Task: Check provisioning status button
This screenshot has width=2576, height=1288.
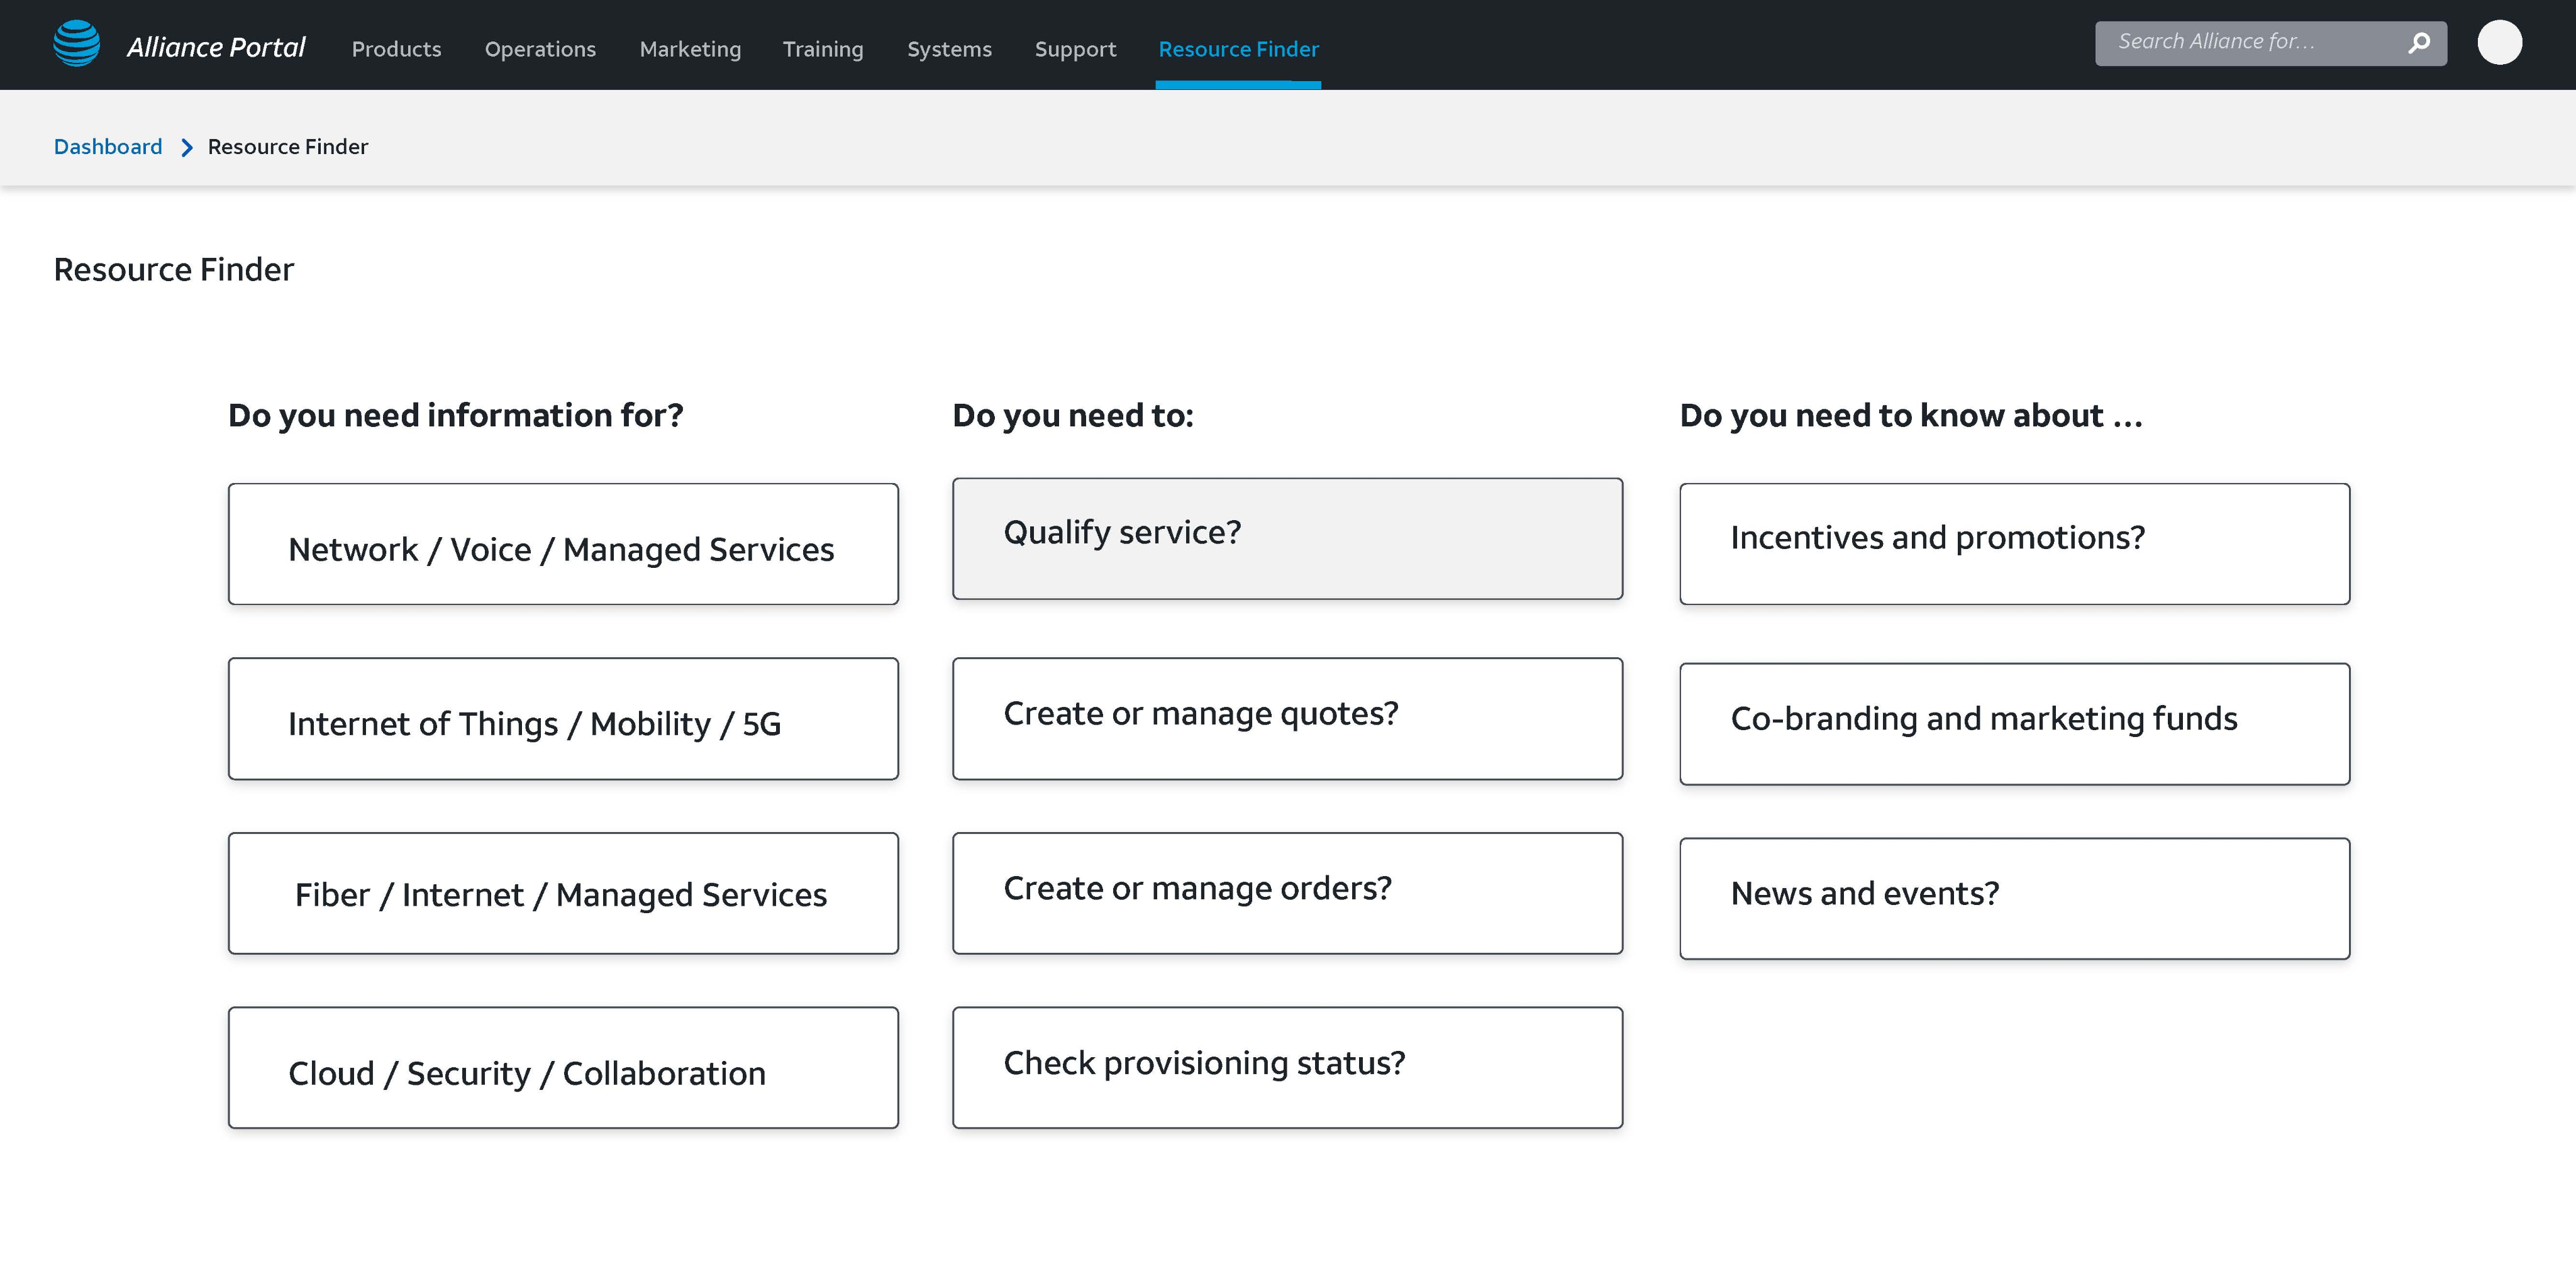Action: (x=1287, y=1068)
